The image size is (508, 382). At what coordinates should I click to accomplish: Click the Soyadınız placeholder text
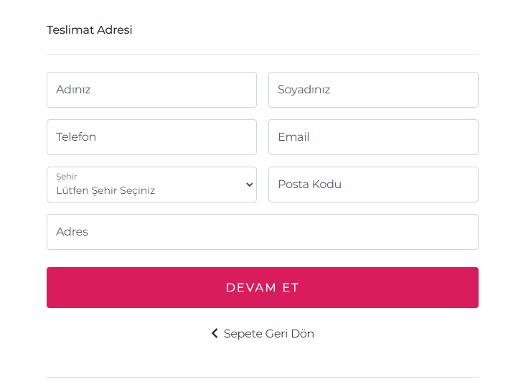click(304, 90)
